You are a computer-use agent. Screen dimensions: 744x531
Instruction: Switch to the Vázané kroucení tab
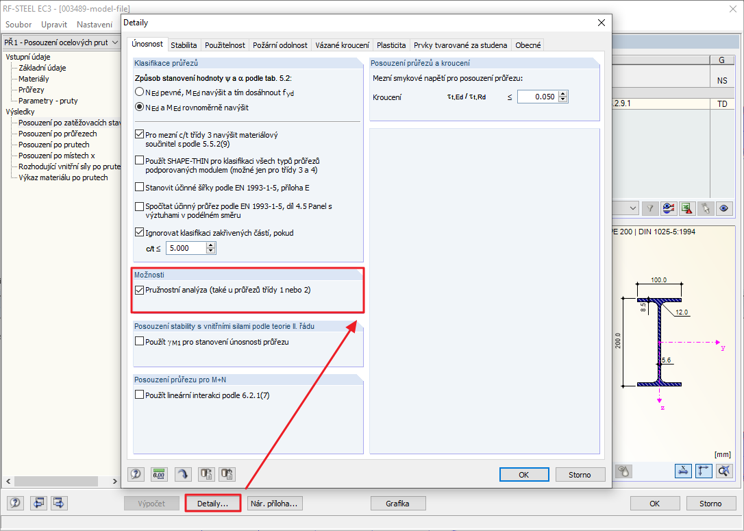point(342,45)
